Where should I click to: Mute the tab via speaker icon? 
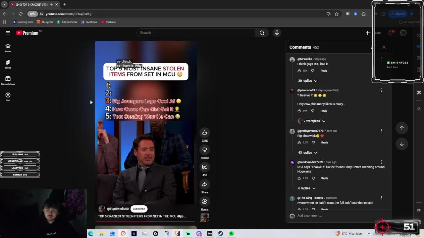[51, 5]
